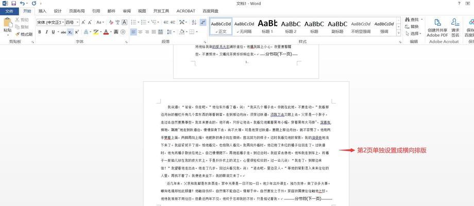Open the Select (选择) button
Viewport: 474px width, 206px height.
pyautogui.click(x=413, y=33)
